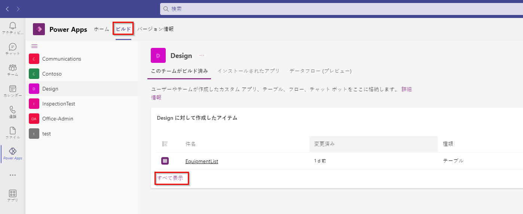523x214 pixels.
Task: Open the EquipmentList link
Action: coord(202,162)
